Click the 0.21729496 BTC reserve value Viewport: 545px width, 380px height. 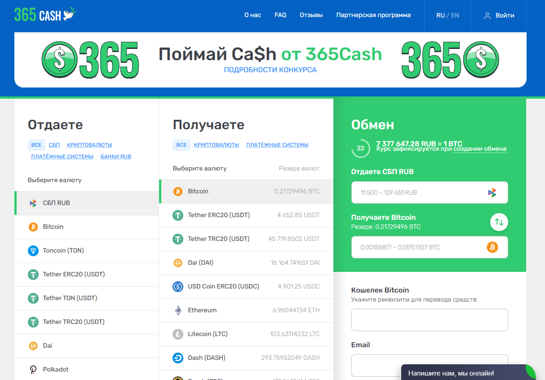297,192
